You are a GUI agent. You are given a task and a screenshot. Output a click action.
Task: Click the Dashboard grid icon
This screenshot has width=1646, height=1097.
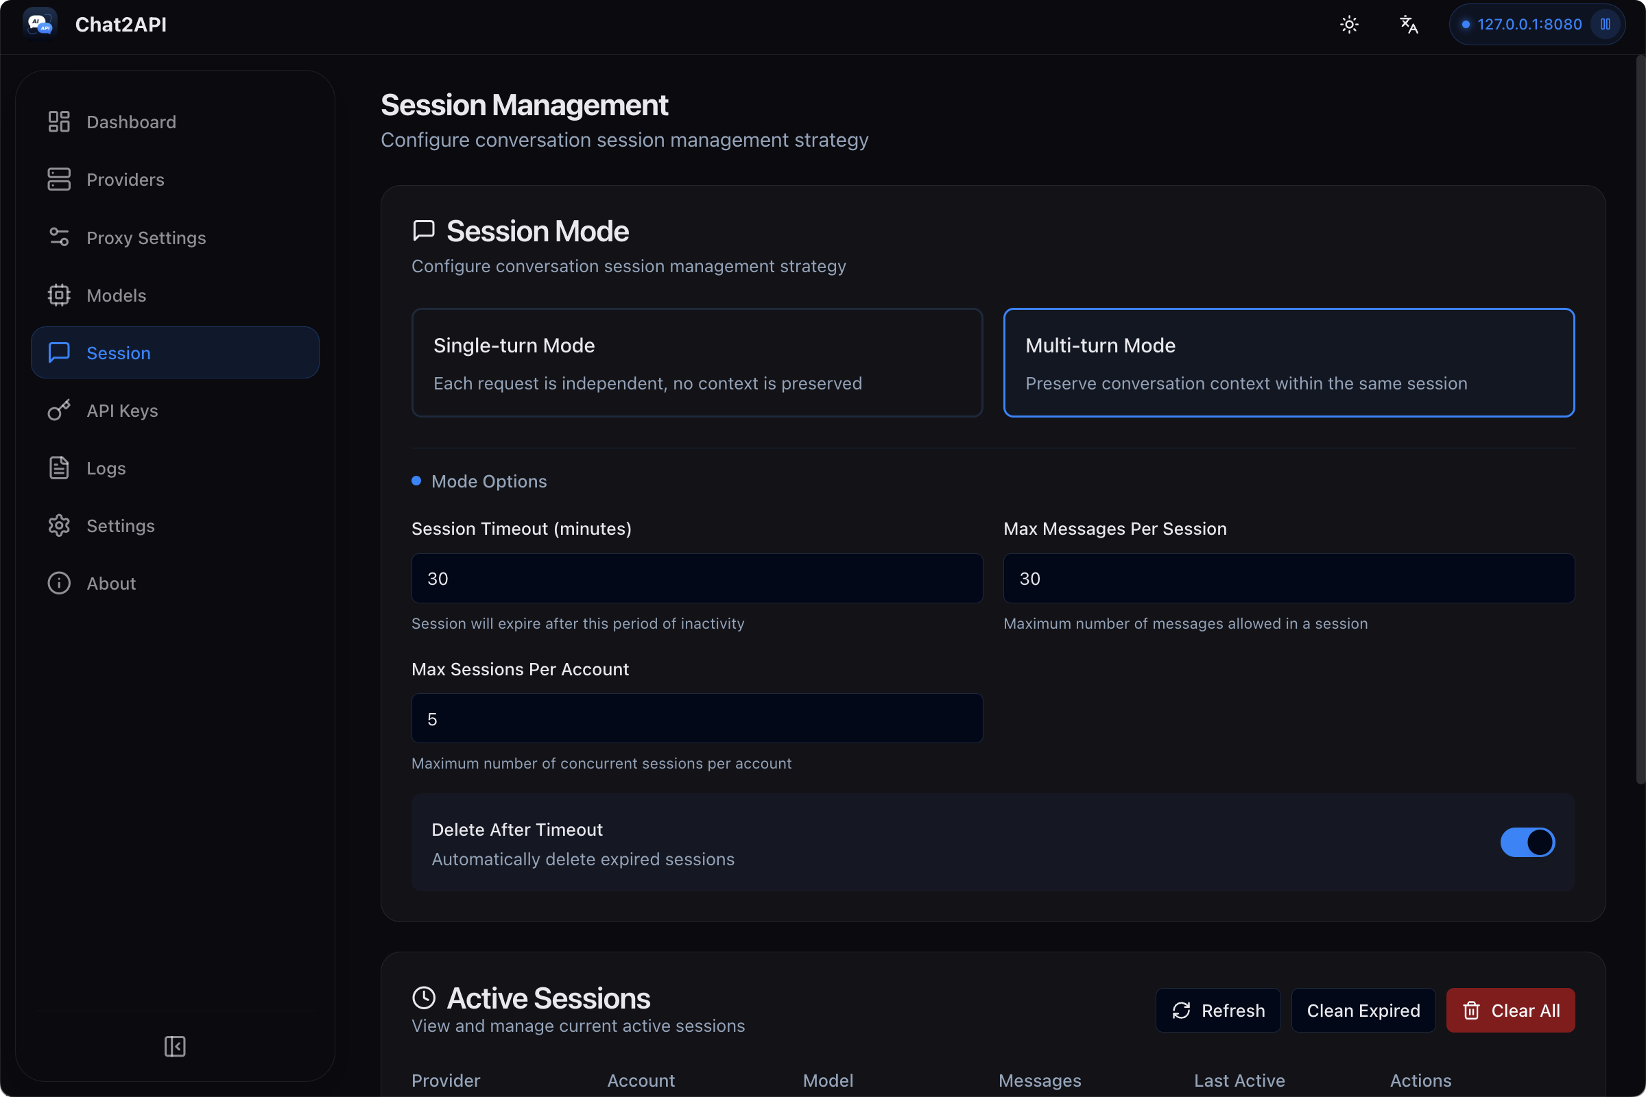click(x=59, y=122)
